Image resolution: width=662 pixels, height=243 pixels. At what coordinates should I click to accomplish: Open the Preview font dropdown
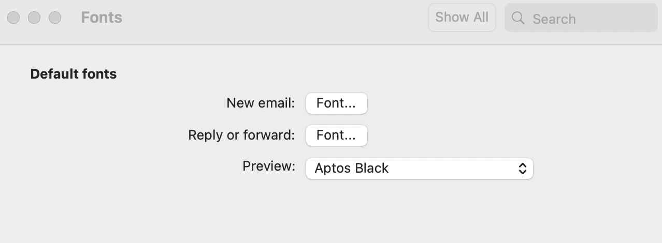pos(420,169)
